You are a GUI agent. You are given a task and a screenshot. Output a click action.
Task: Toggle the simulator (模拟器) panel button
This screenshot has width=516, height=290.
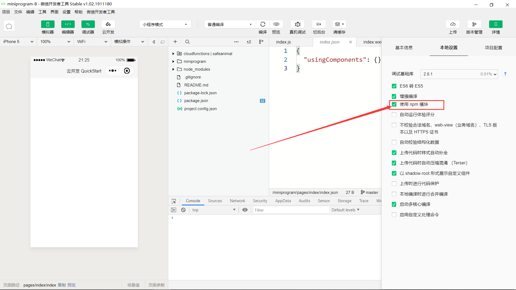tap(48, 24)
